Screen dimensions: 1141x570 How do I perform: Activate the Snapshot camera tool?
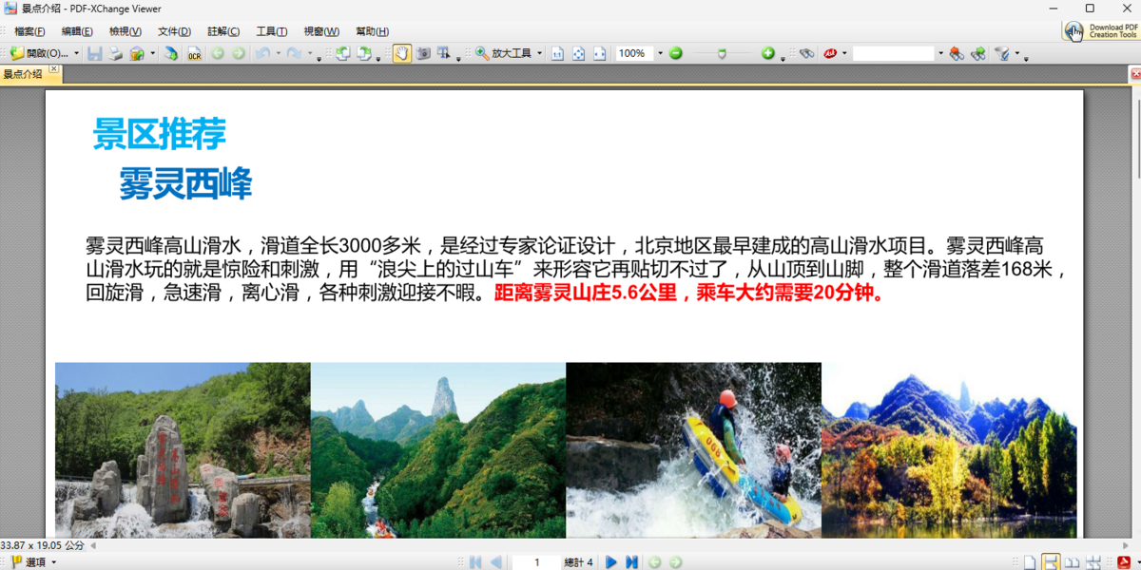click(x=424, y=54)
